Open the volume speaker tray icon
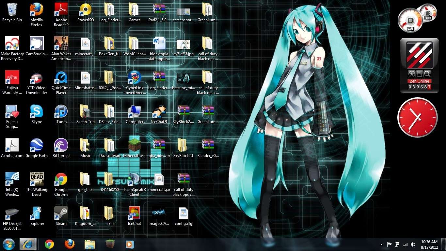446x251 pixels. pyautogui.click(x=413, y=244)
